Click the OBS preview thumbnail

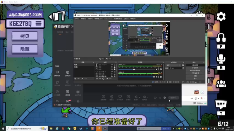point(139,39)
